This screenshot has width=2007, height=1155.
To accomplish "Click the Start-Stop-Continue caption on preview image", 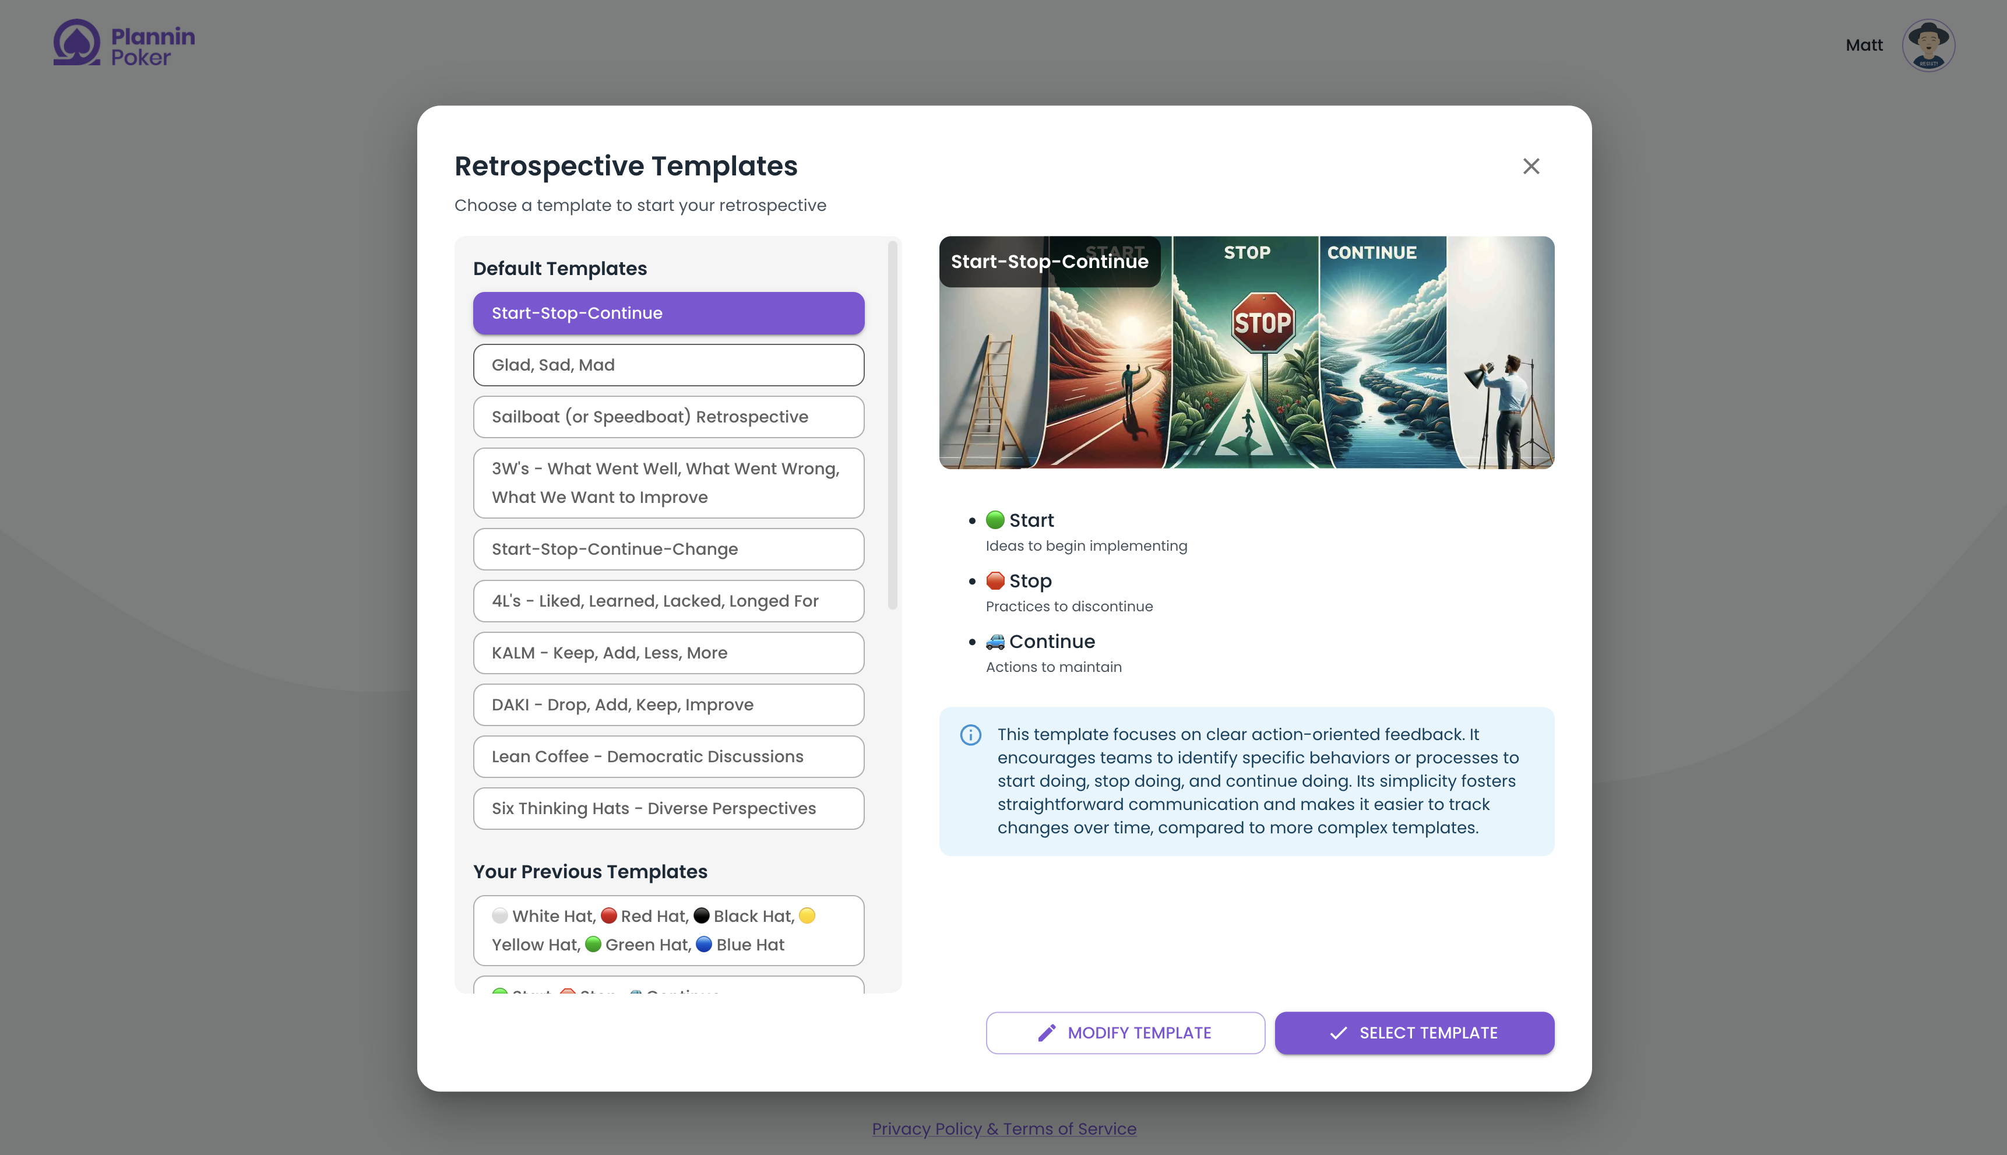I will point(1050,262).
